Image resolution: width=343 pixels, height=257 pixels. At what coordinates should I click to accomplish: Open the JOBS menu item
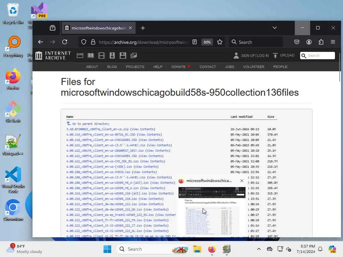tap(229, 67)
